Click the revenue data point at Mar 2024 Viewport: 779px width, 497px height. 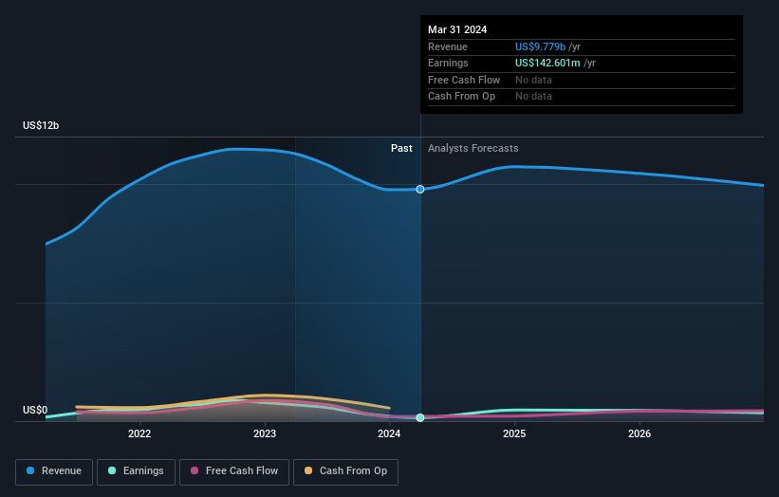point(420,189)
